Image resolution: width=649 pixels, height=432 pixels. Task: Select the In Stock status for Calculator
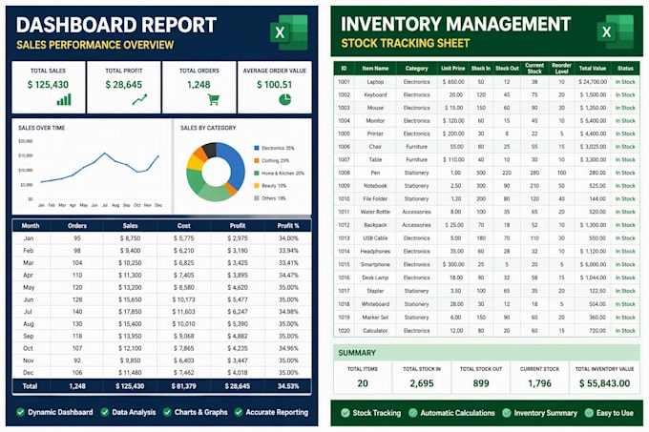[x=625, y=331]
